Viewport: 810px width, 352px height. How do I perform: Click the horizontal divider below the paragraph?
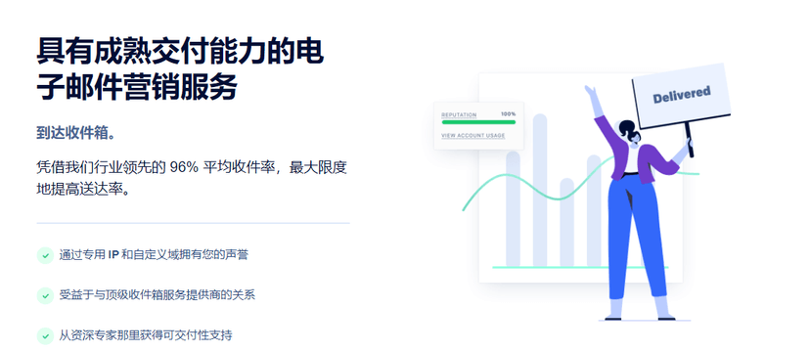[193, 223]
